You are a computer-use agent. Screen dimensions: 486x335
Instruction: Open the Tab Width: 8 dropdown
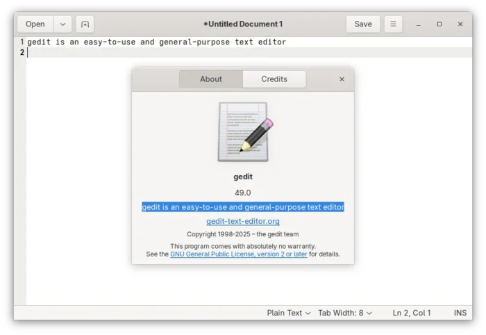click(345, 313)
